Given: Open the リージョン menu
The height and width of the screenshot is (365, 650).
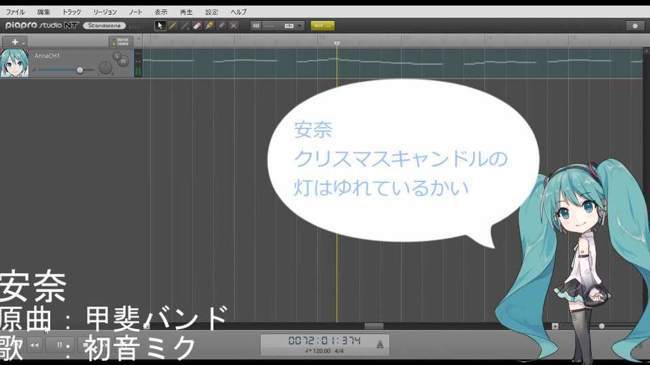Looking at the screenshot, I should [105, 12].
